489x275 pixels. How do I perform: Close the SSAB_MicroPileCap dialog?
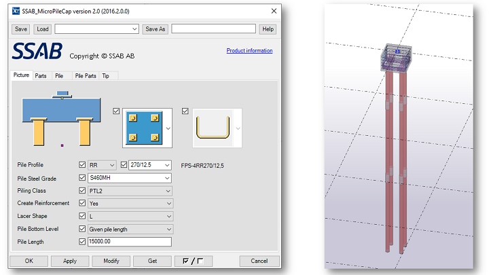pos(274,12)
